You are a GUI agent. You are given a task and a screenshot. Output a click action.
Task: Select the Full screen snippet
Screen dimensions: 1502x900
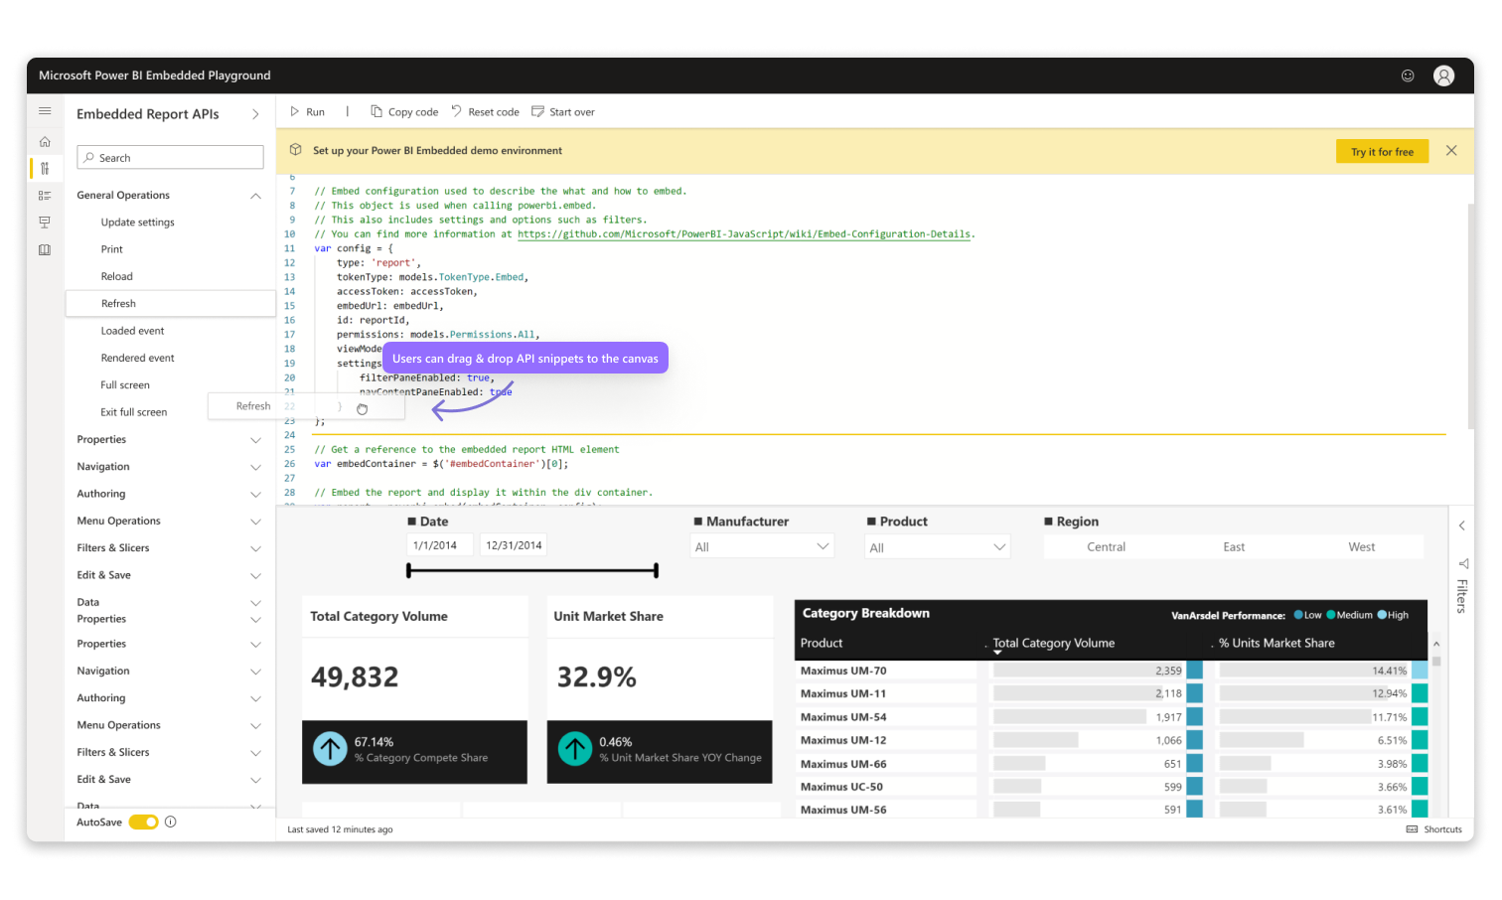(x=125, y=384)
